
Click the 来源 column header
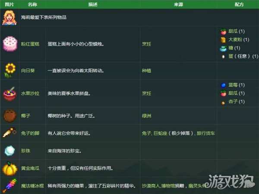pos(178,4)
